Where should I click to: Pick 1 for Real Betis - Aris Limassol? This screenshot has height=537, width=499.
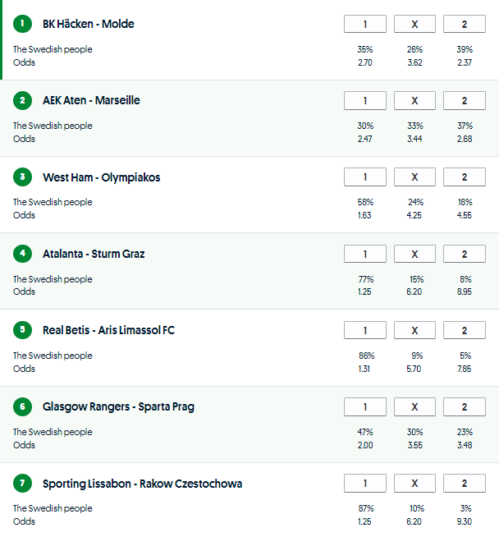[365, 330]
